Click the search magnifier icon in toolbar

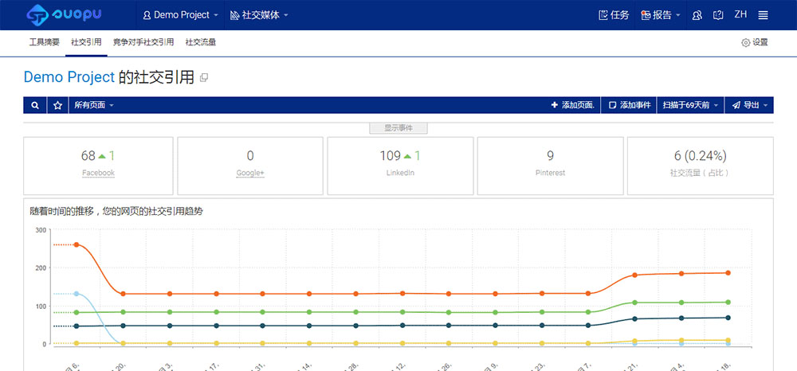click(34, 105)
